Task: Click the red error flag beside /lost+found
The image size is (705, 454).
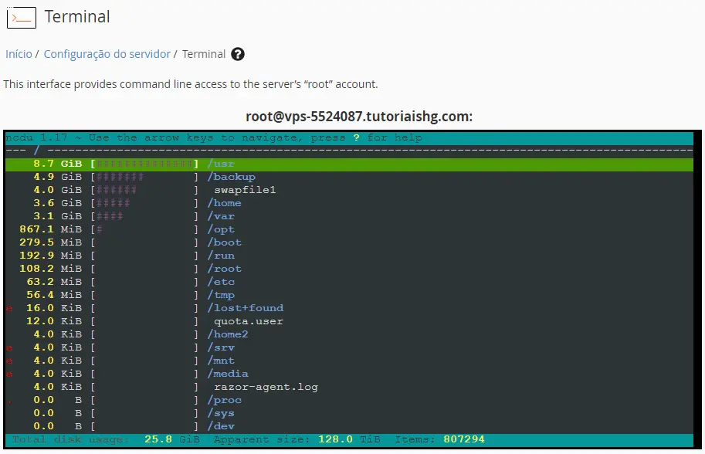Action: (x=9, y=309)
